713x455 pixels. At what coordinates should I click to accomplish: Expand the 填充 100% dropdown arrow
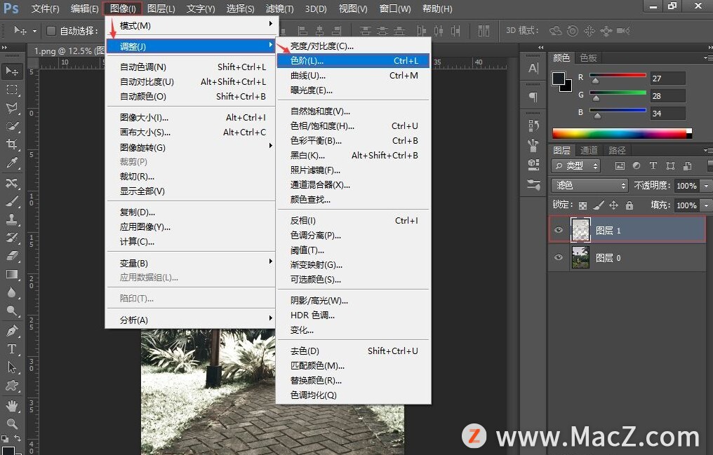point(706,205)
